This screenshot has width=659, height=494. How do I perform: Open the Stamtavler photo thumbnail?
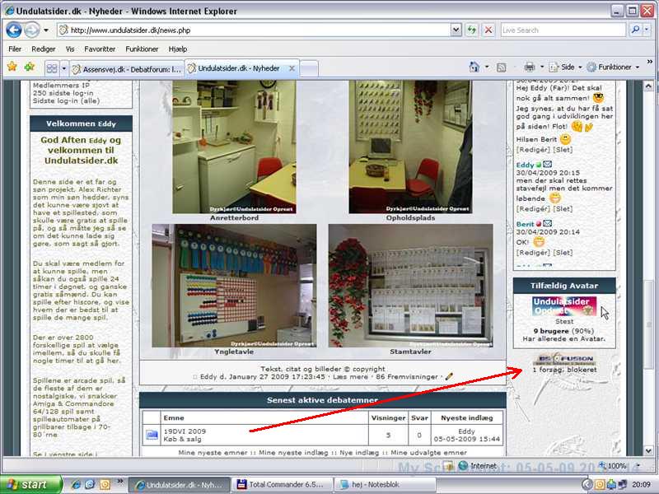coord(410,286)
